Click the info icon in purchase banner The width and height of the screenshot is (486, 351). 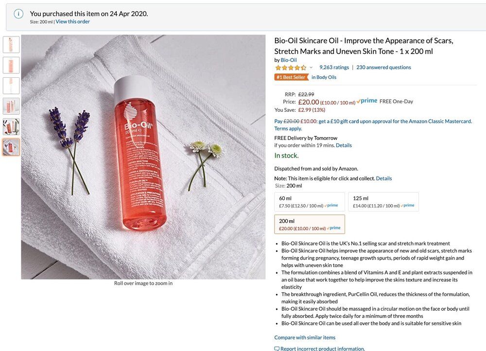pos(18,14)
